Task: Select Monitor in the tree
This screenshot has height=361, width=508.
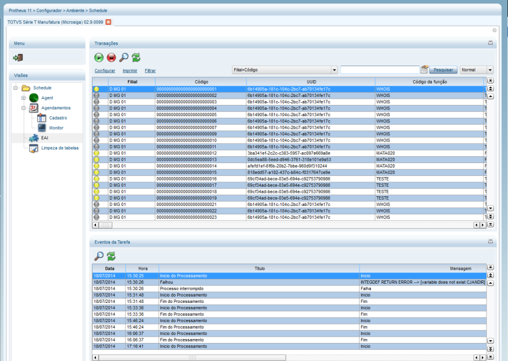Action: click(x=56, y=128)
